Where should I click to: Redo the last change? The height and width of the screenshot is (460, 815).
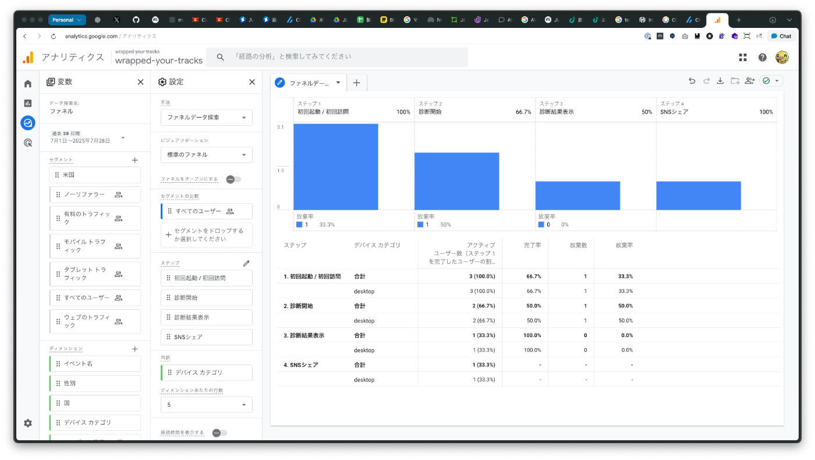click(706, 81)
